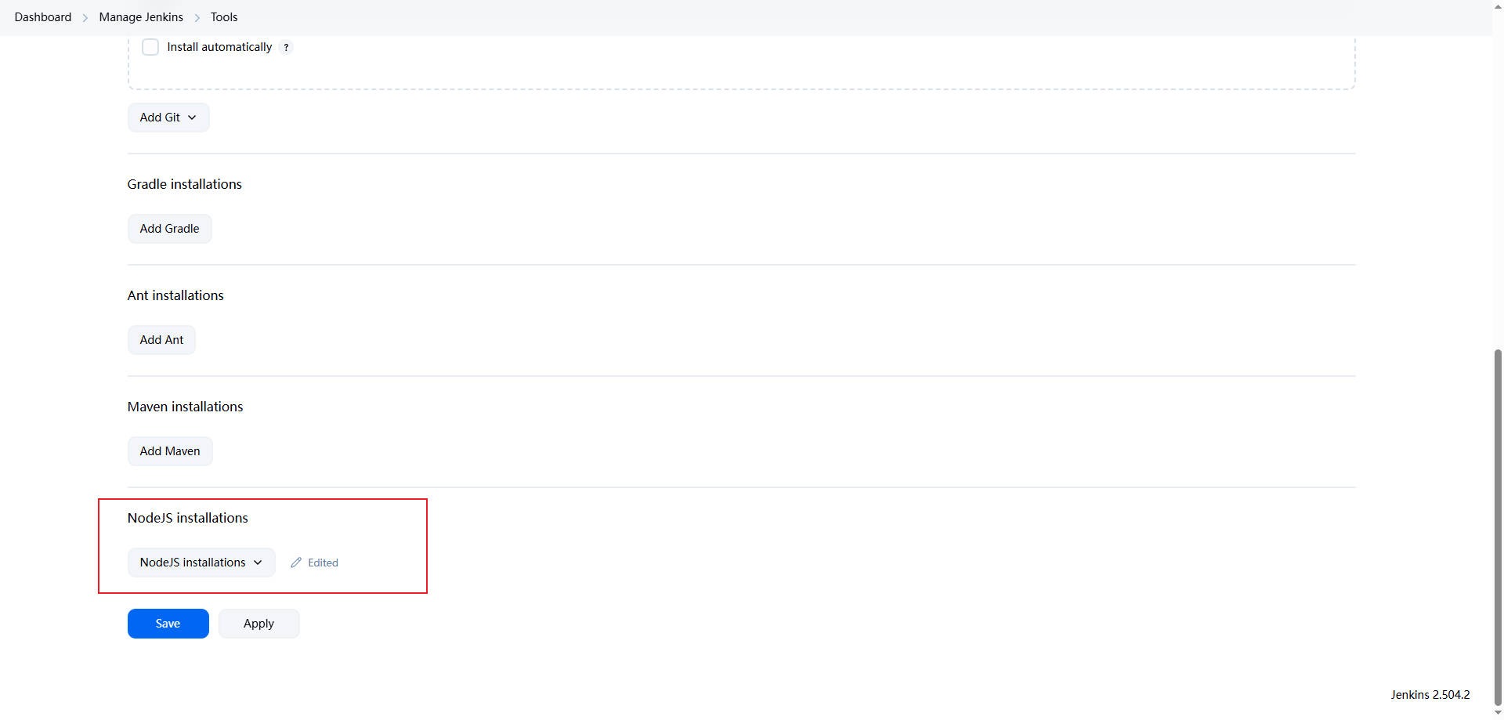The height and width of the screenshot is (720, 1504).
Task: Open Manage Jenkins from the breadcrumb
Action: click(141, 17)
